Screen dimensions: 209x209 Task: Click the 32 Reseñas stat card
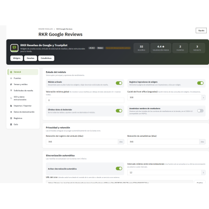pos(141,48)
